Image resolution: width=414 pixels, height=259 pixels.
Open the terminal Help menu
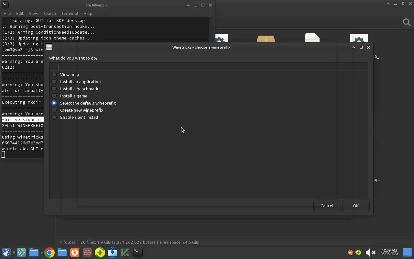click(x=88, y=13)
